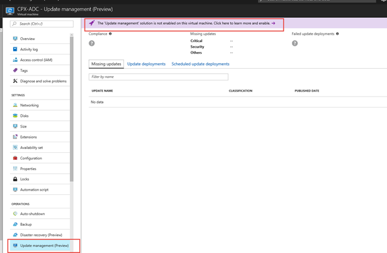Switch to Scheduled update deployments tab

coord(200,64)
